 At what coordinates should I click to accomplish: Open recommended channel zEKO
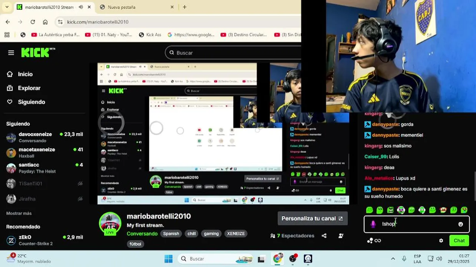point(44,240)
